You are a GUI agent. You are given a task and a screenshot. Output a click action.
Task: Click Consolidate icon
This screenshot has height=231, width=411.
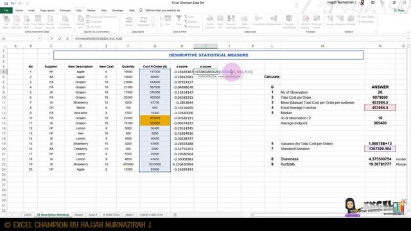tap(258, 21)
